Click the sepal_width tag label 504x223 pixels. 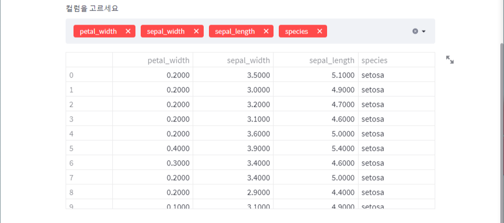[166, 31]
